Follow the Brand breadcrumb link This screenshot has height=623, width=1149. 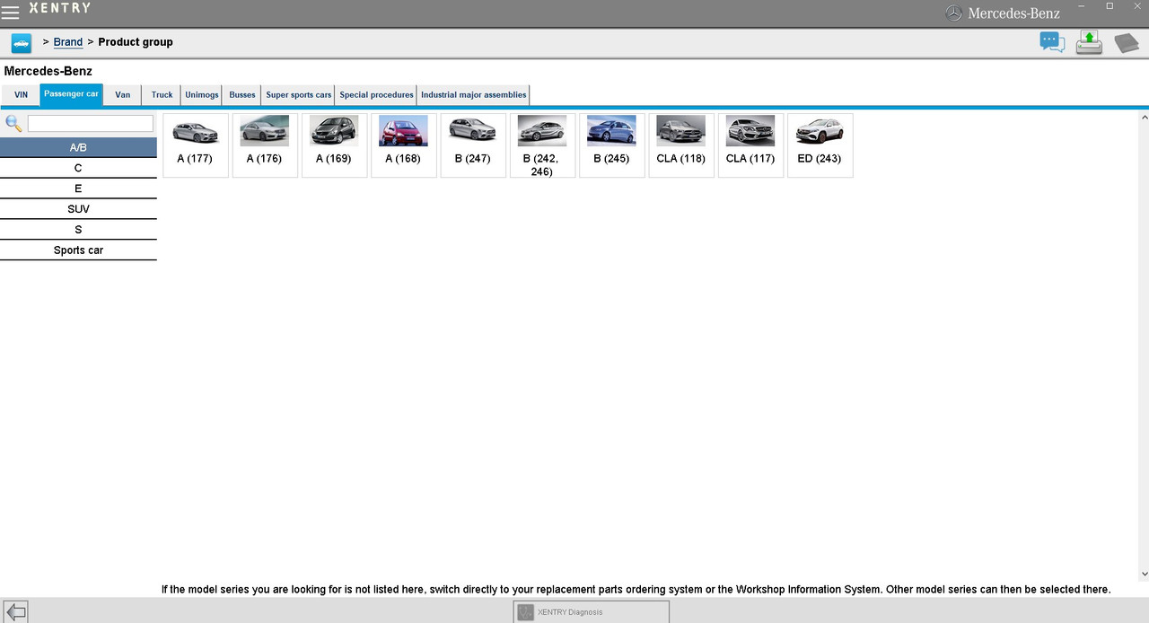point(68,42)
